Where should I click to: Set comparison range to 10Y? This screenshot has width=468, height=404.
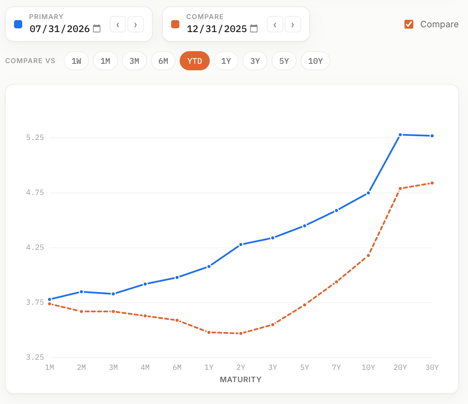(315, 61)
